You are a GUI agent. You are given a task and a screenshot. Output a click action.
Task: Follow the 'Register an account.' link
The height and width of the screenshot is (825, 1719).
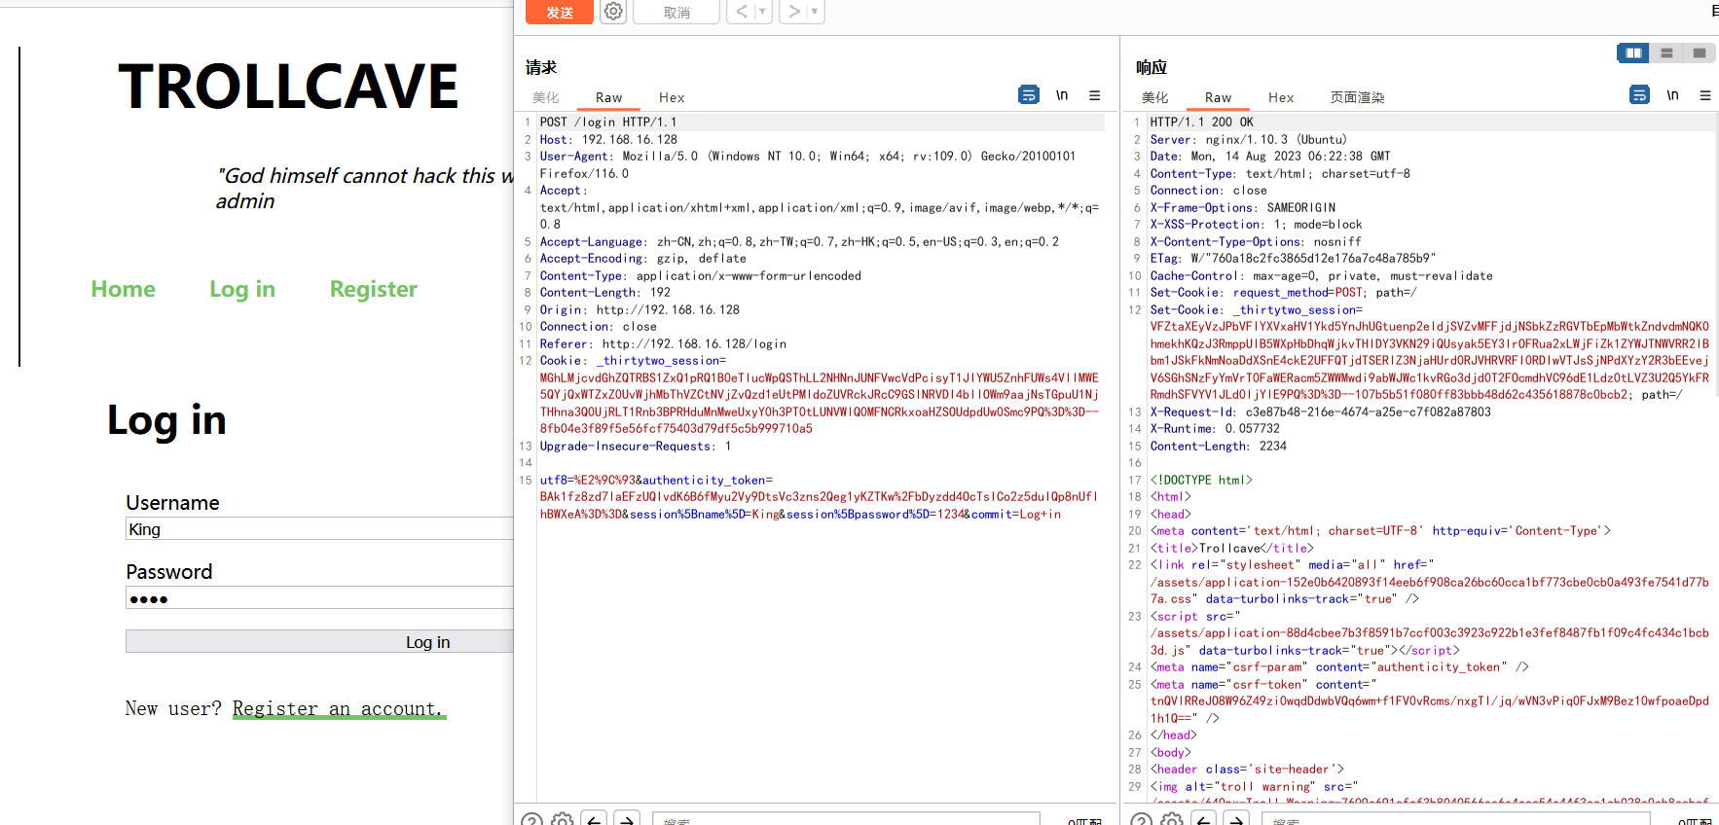pos(338,708)
